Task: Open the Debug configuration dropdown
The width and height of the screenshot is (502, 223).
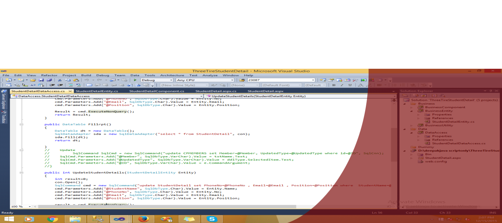Action: 171,80
